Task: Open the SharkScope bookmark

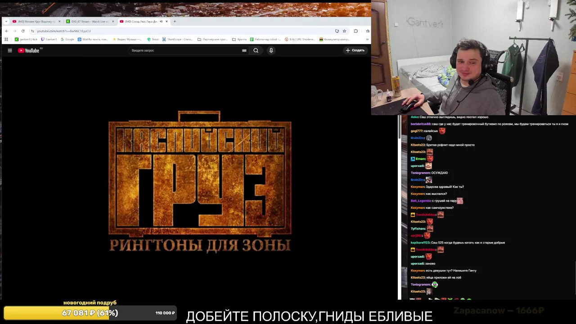Action: [178, 40]
